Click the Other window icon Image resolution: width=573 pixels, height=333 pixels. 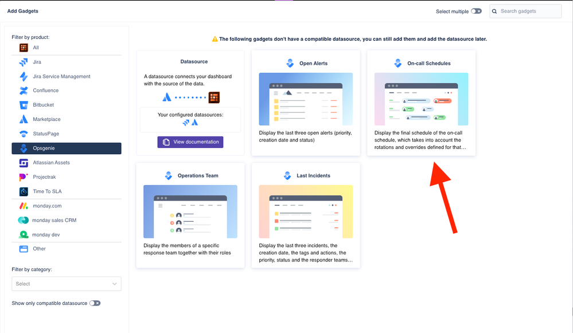(24, 249)
